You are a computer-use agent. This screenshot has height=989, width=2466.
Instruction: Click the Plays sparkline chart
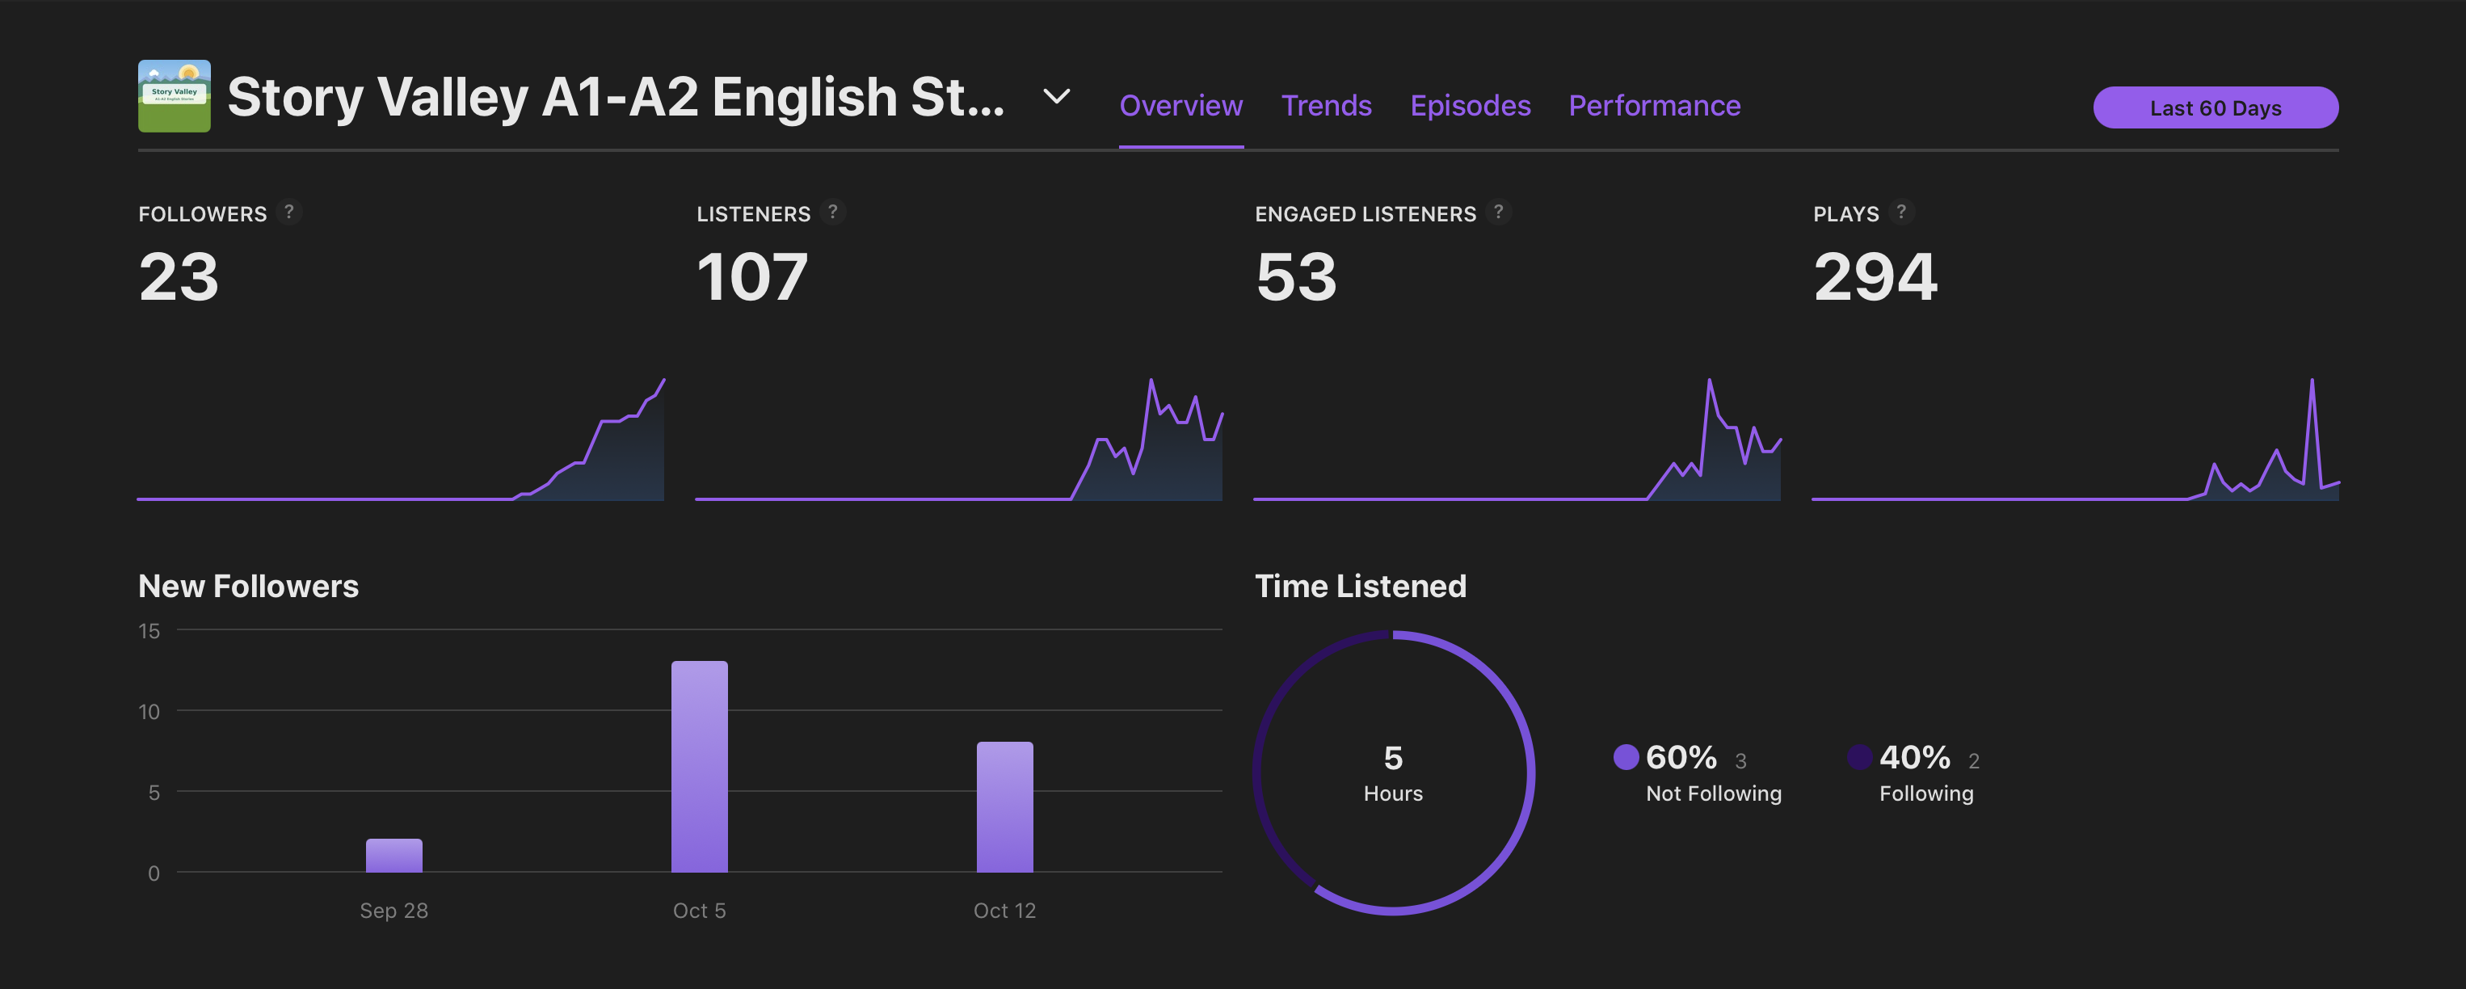click(x=2076, y=440)
